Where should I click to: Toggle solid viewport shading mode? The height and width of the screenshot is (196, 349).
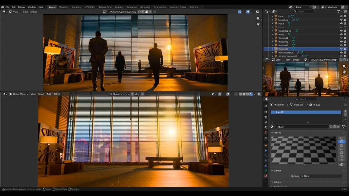244,94
